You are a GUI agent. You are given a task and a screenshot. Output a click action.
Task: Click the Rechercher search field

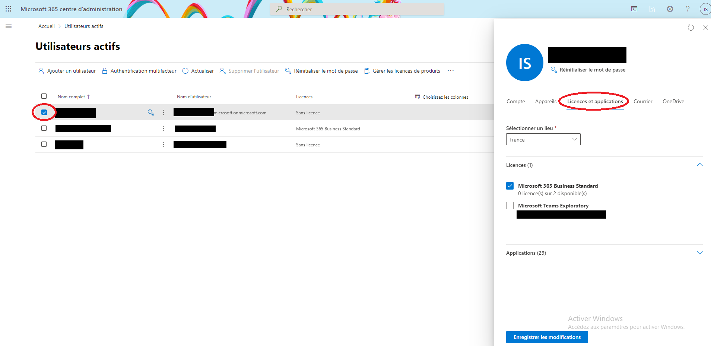(x=357, y=9)
